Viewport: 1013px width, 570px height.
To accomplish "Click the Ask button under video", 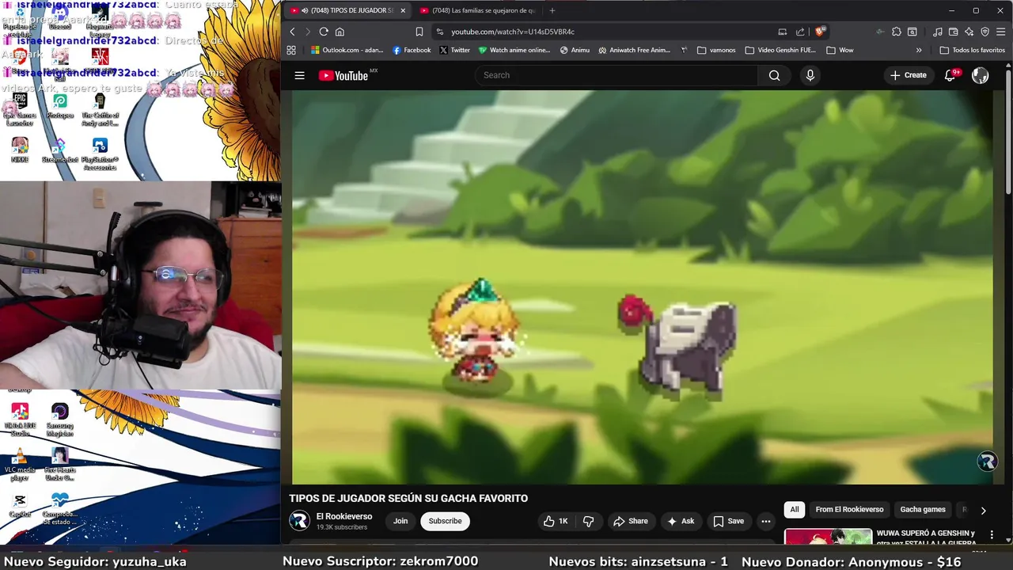I will (680, 521).
